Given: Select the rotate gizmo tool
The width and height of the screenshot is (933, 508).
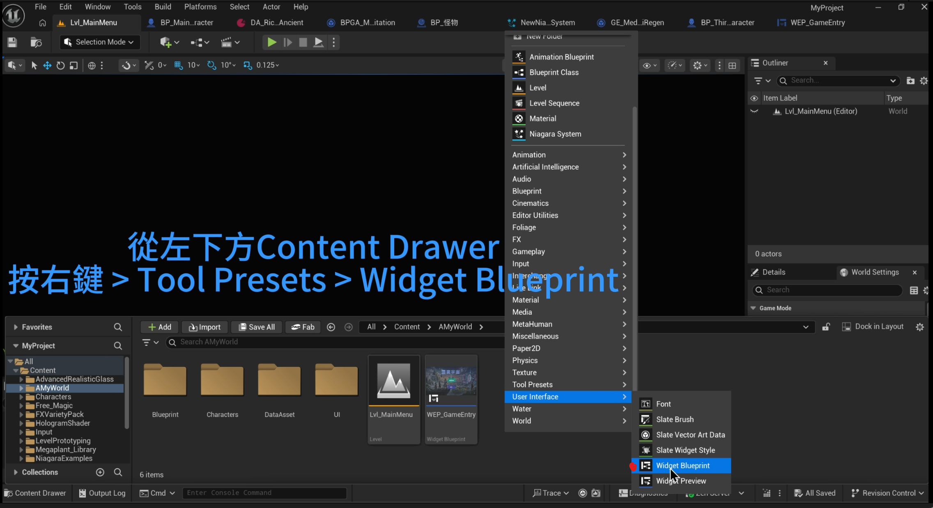Looking at the screenshot, I should [x=60, y=65].
